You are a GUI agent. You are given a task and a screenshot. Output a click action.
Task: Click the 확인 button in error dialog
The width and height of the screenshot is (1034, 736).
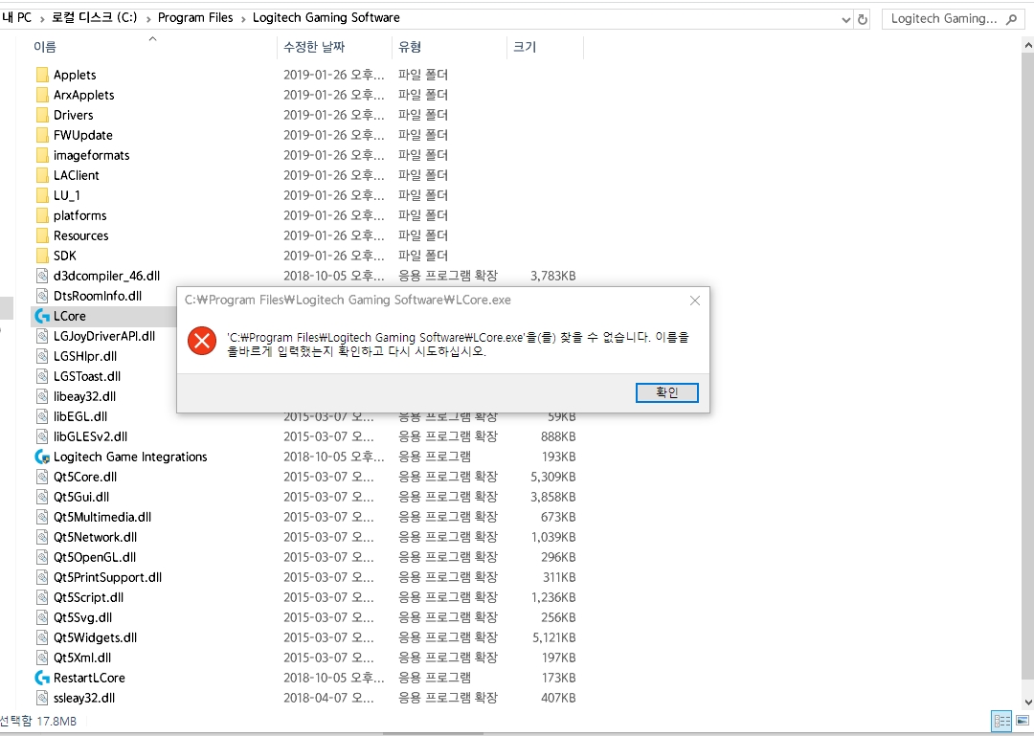tap(666, 392)
